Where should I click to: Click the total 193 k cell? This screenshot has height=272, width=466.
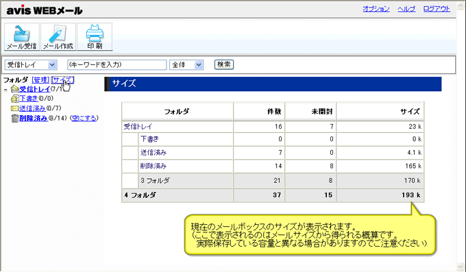point(380,195)
